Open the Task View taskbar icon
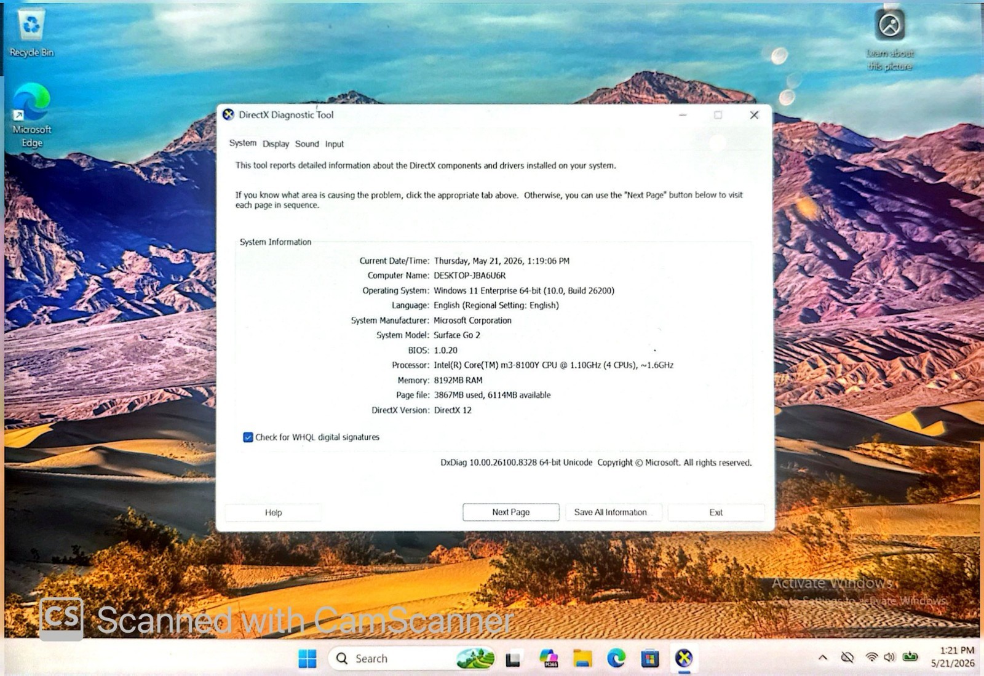The image size is (984, 676). coord(514,659)
